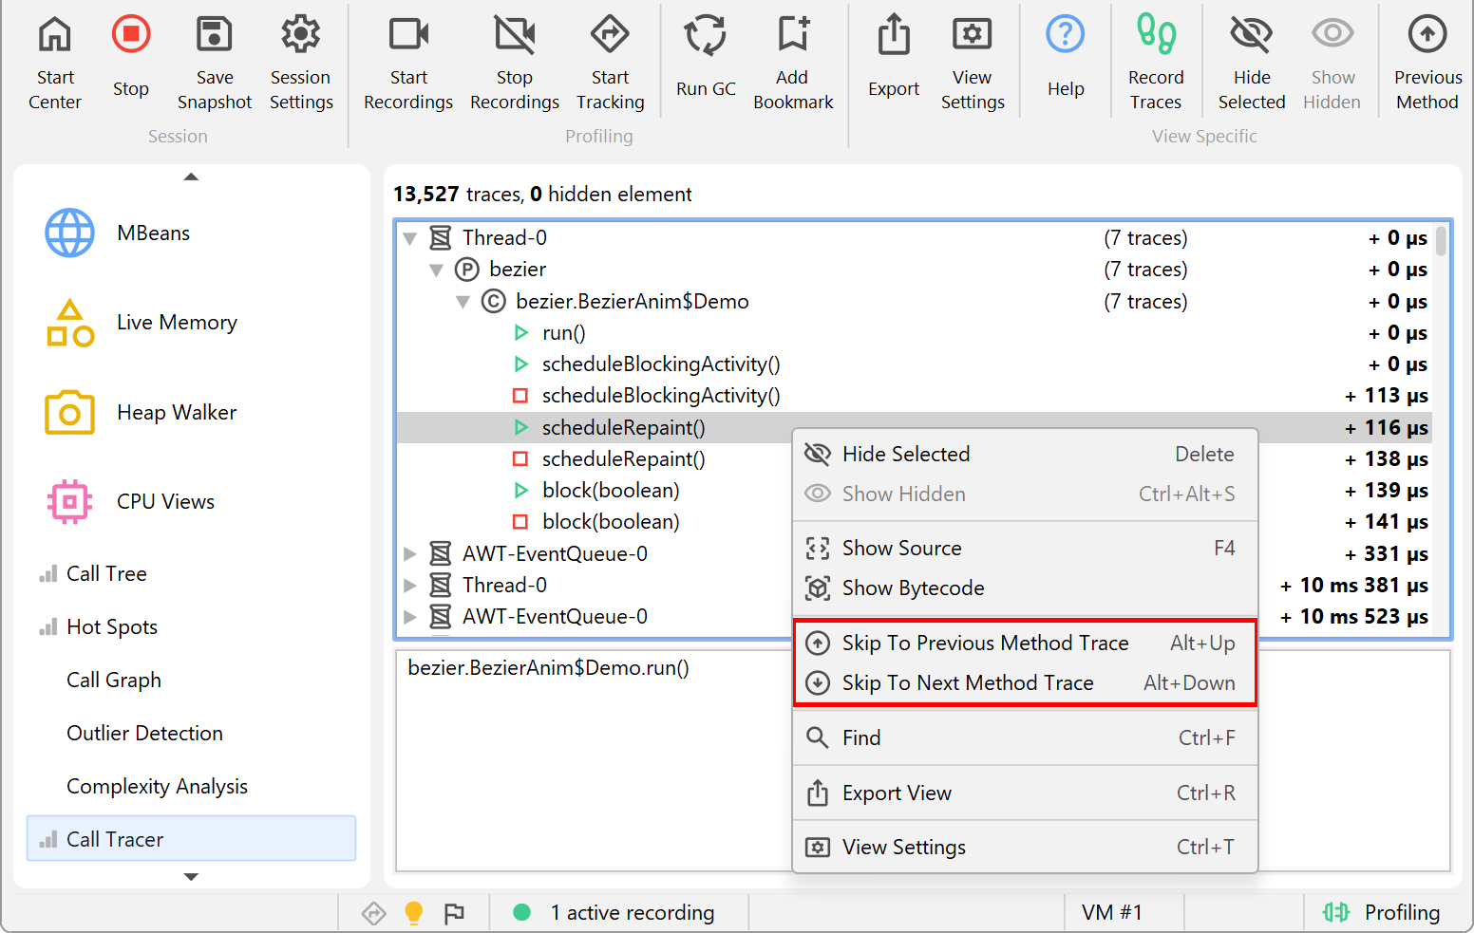Expand the first AWT-EventQueue-0 node
The height and width of the screenshot is (933, 1474).
[x=410, y=554]
